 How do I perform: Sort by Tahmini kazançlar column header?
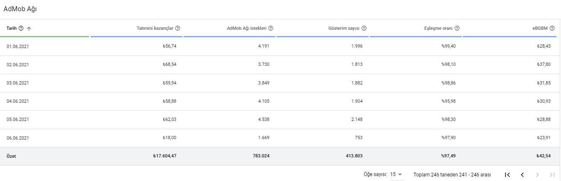155,28
